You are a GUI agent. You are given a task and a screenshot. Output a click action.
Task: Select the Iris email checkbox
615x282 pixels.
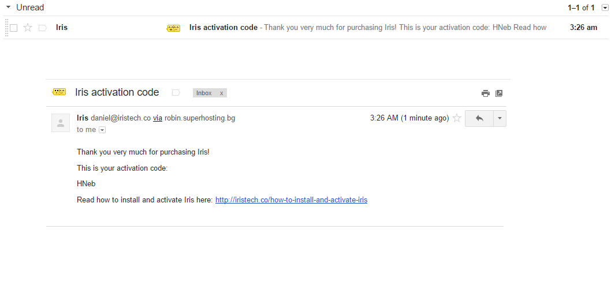point(14,28)
